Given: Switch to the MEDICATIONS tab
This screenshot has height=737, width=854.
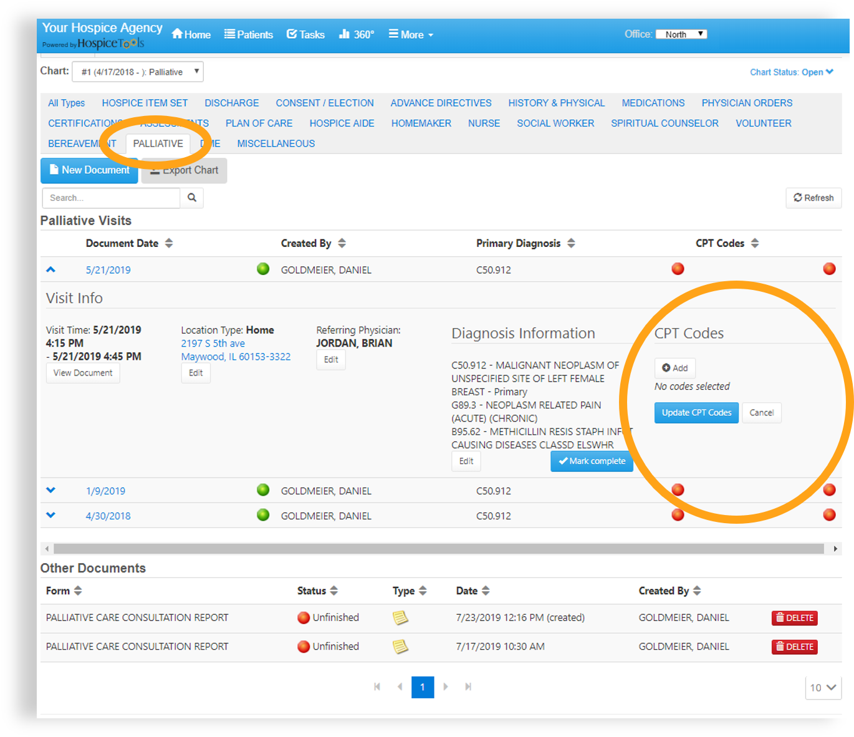Looking at the screenshot, I should pos(653,103).
